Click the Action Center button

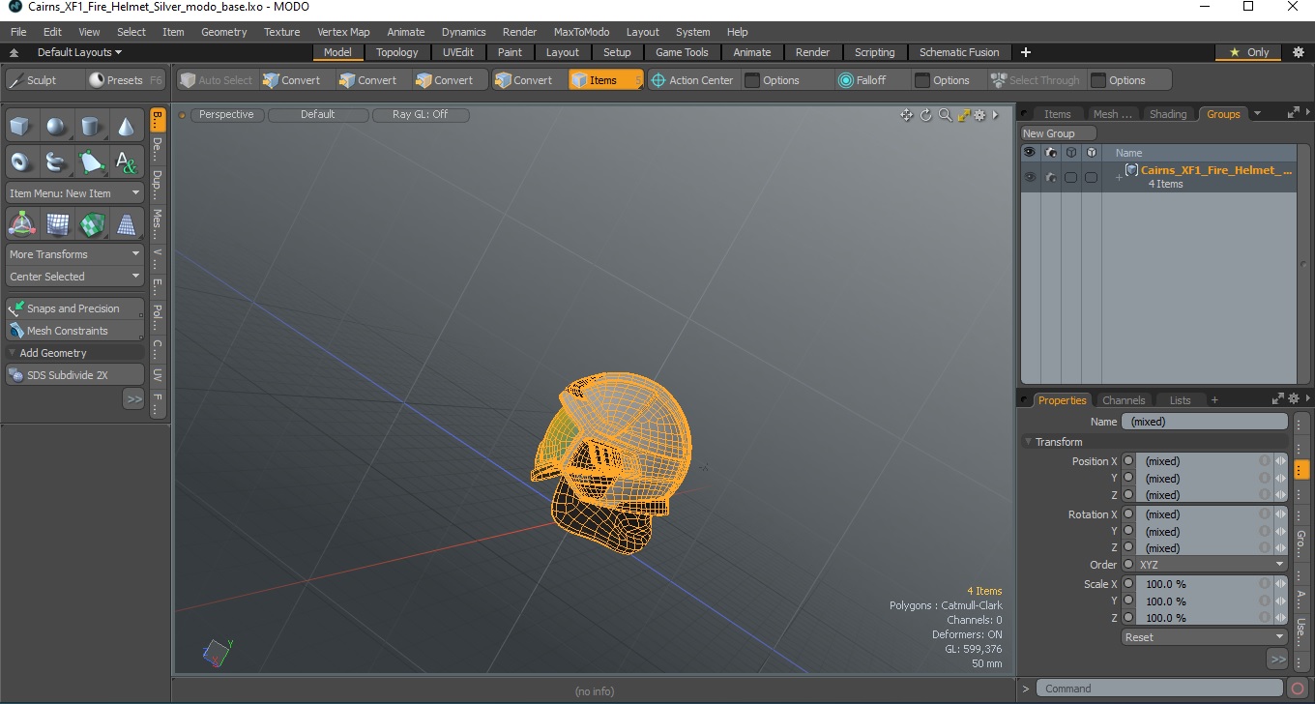pos(692,80)
